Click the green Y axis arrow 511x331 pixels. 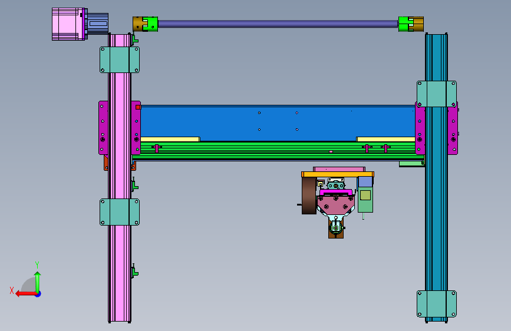(38, 282)
